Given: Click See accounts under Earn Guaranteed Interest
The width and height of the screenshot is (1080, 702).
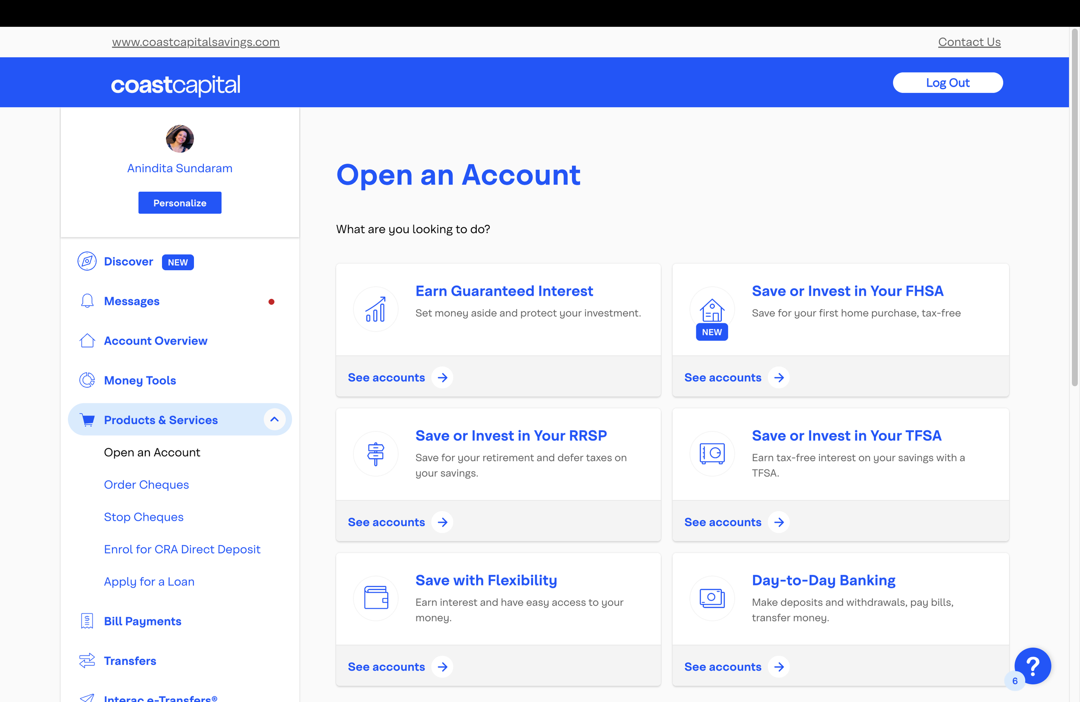Looking at the screenshot, I should click(386, 378).
